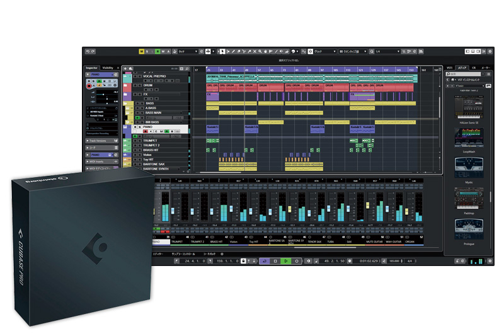Select the Play speaker tool
Screen dimensions: 504x336
click(281, 52)
